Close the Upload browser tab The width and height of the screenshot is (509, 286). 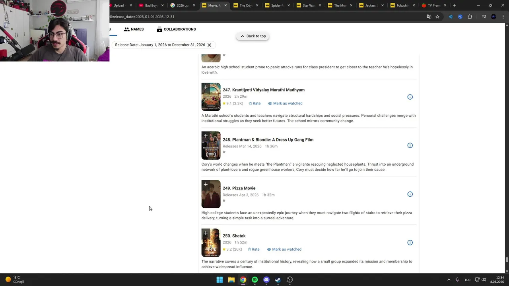click(131, 6)
